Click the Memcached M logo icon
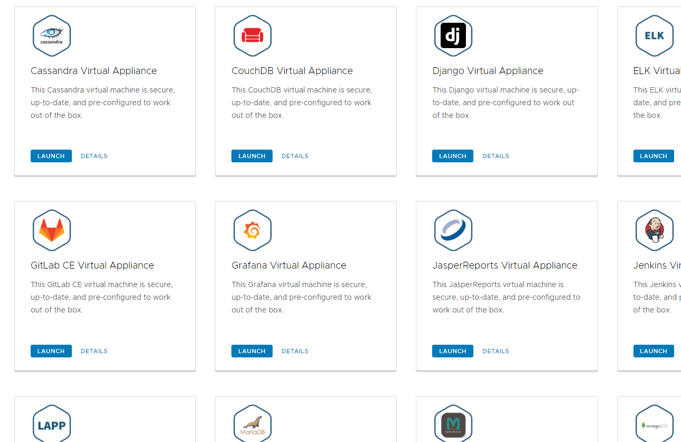The image size is (681, 442). [x=453, y=423]
